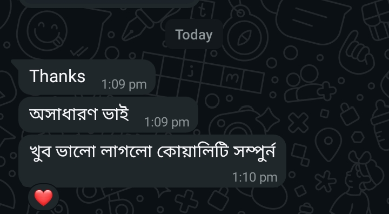Tap the word সম্পুর্ন in last message

point(254,151)
